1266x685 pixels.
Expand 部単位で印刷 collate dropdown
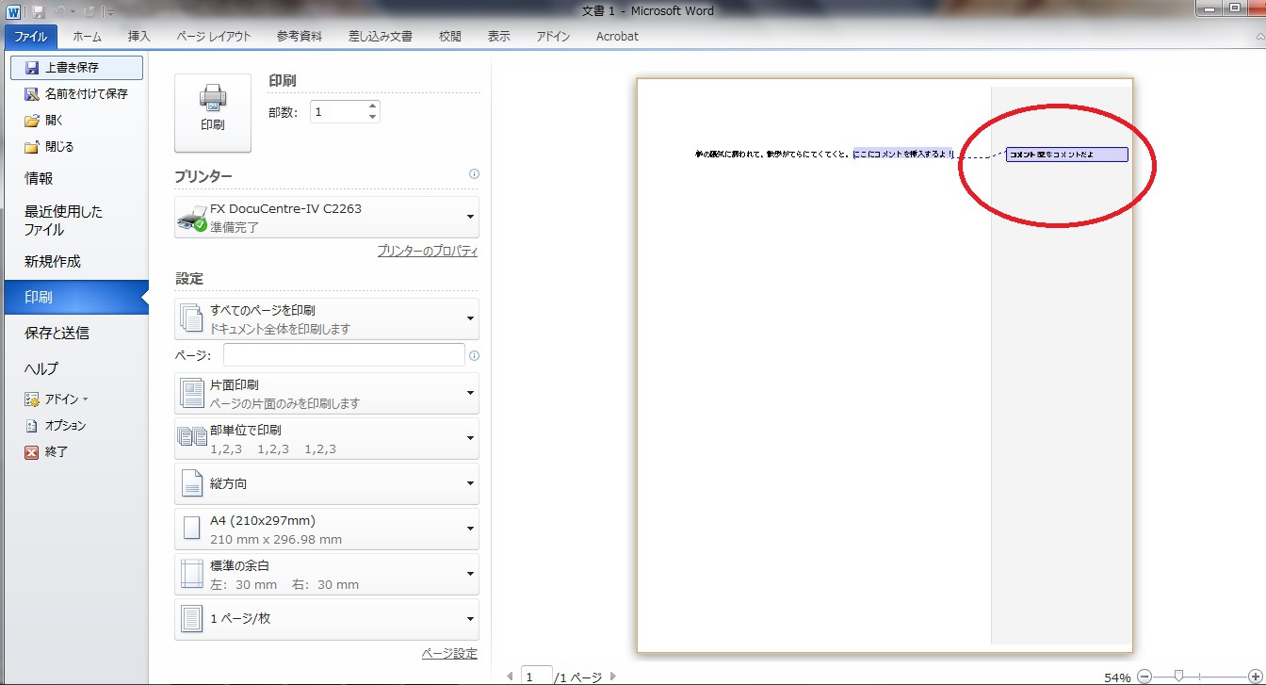[x=327, y=439]
